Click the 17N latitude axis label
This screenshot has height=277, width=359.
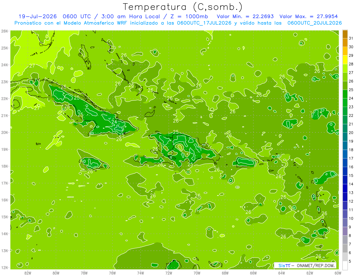tap(4, 183)
